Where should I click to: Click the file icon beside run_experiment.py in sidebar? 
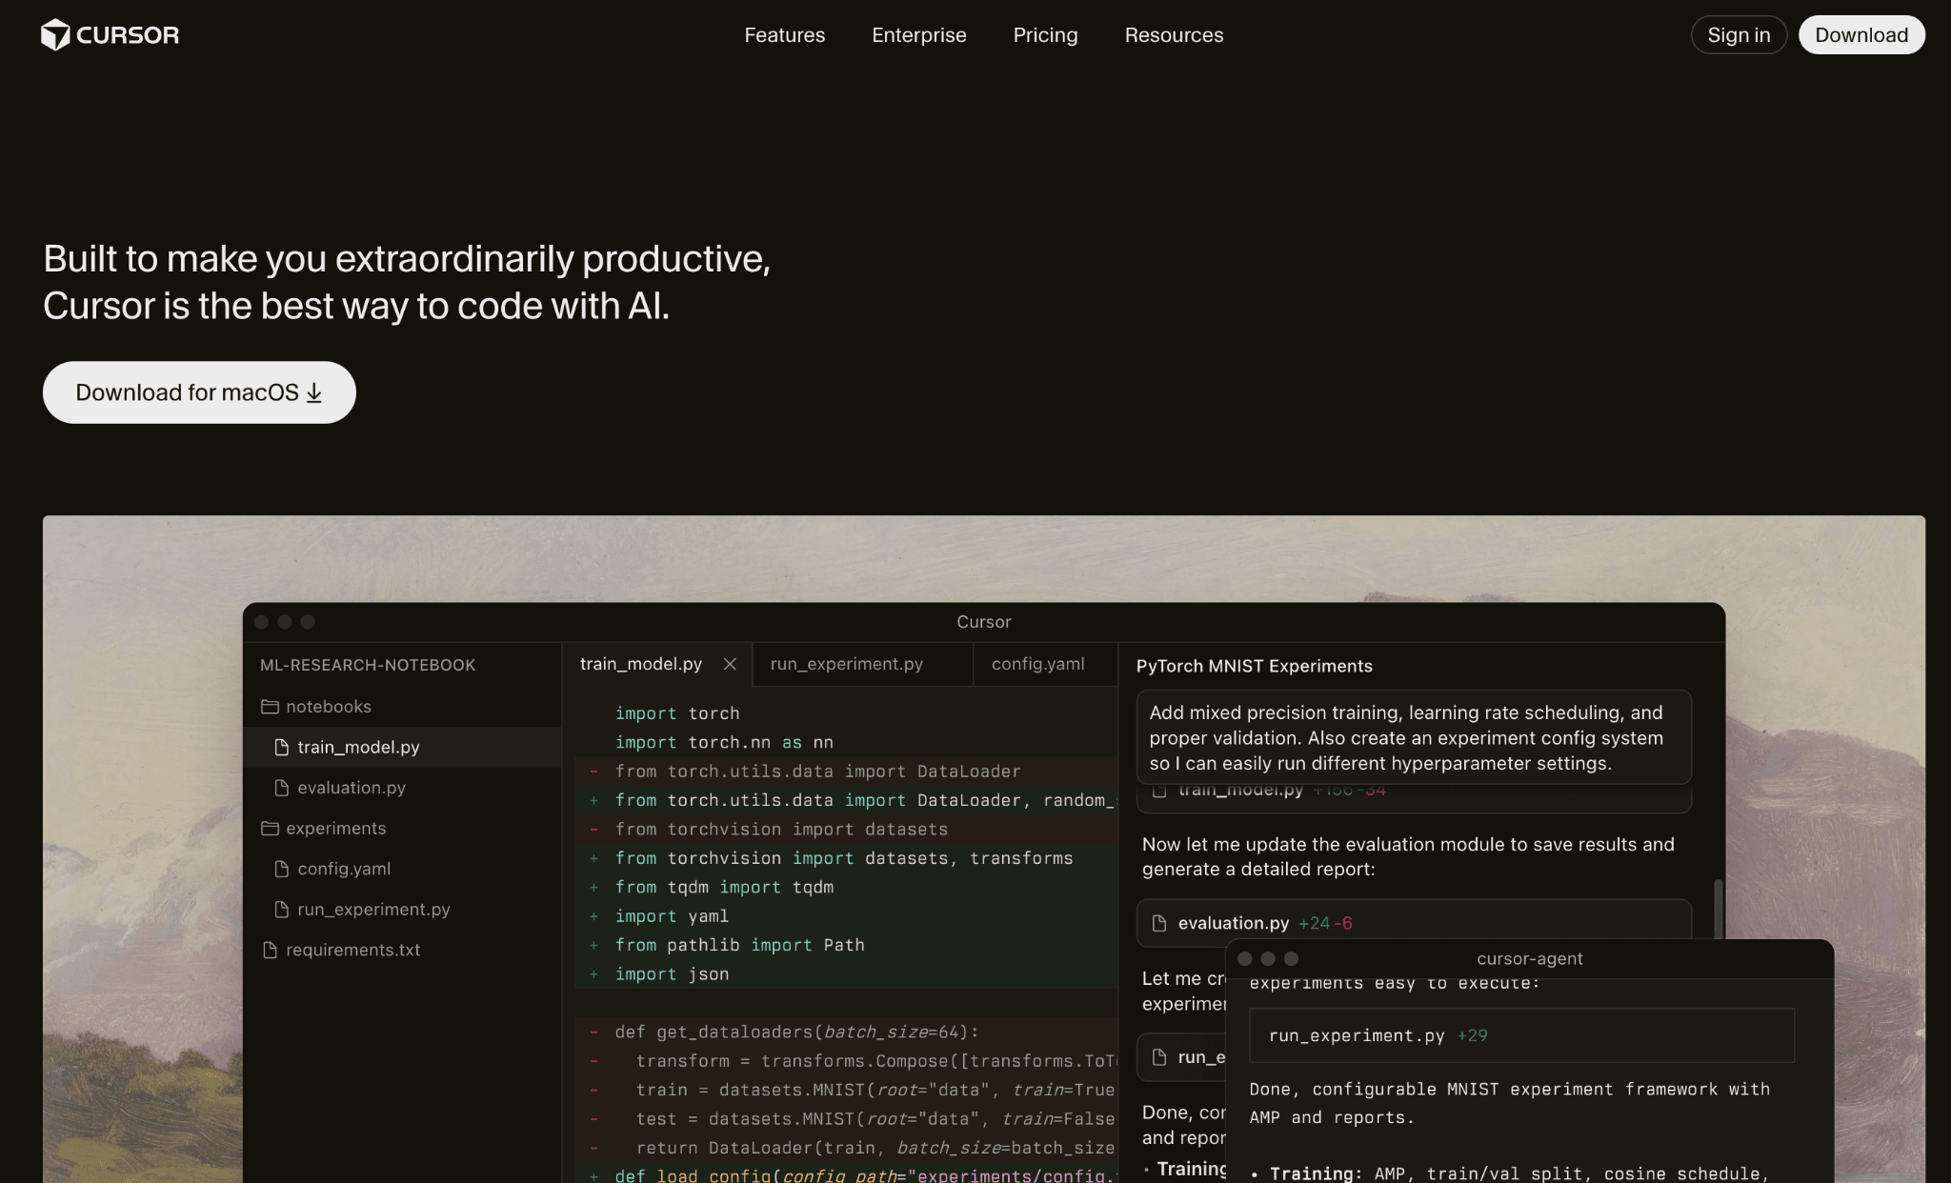(x=280, y=909)
